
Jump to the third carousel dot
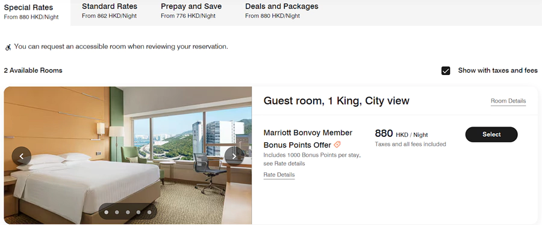click(x=128, y=212)
